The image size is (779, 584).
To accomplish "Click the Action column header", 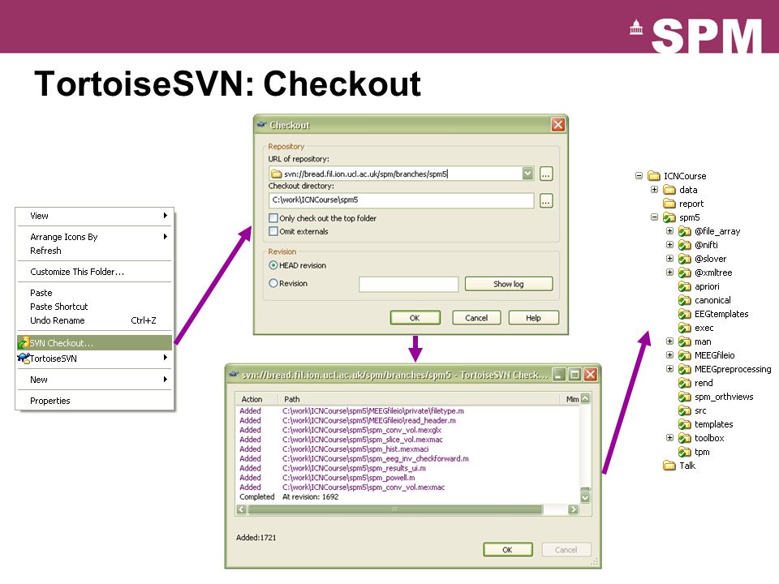I will coord(257,399).
